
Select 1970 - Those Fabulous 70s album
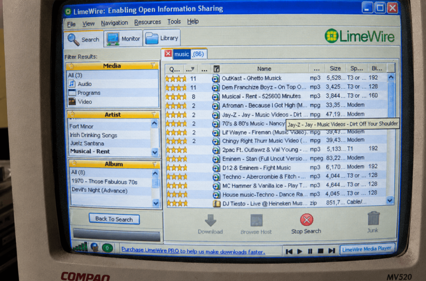click(x=104, y=182)
